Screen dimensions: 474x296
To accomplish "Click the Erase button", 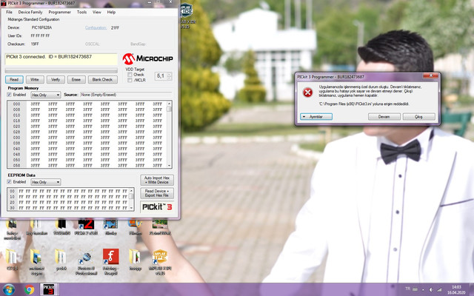I will [76, 80].
